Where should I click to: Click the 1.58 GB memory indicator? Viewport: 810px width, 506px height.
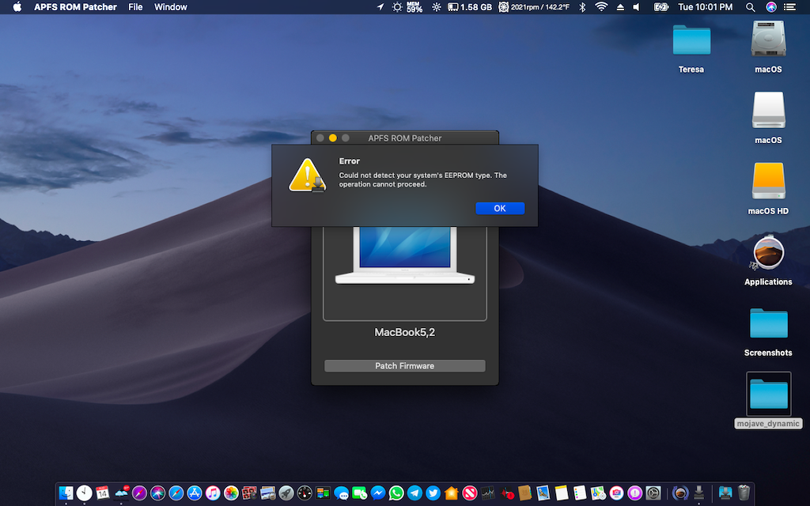[470, 6]
